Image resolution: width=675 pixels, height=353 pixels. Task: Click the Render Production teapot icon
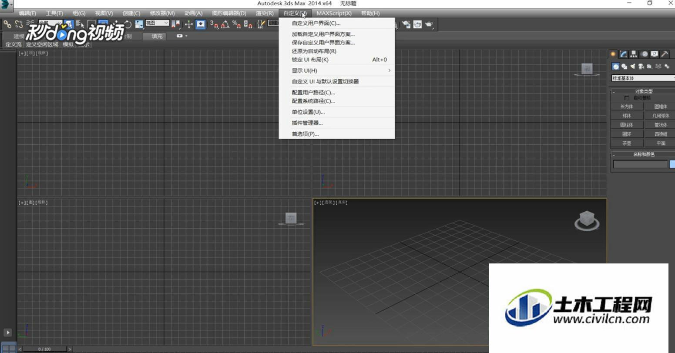(429, 24)
